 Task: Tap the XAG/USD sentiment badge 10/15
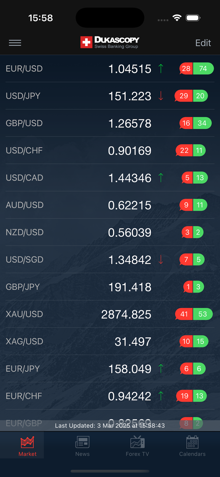(194, 341)
